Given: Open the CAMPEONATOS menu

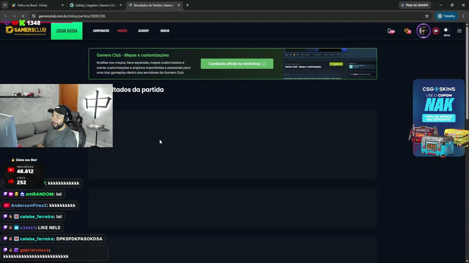Looking at the screenshot, I should tap(101, 31).
